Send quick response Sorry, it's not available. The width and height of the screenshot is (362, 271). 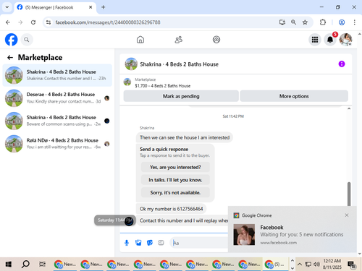pos(175,192)
